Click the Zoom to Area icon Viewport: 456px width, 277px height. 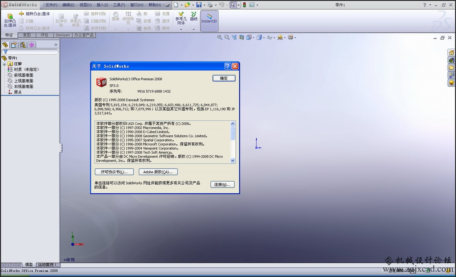[x=227, y=37]
